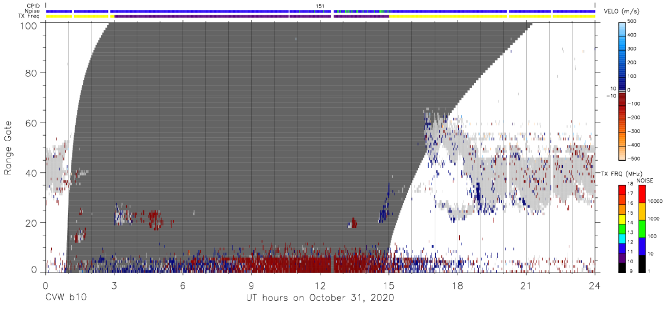Click the 'CPID' row label
Image resolution: width=669 pixels, height=309 pixels.
point(33,5)
